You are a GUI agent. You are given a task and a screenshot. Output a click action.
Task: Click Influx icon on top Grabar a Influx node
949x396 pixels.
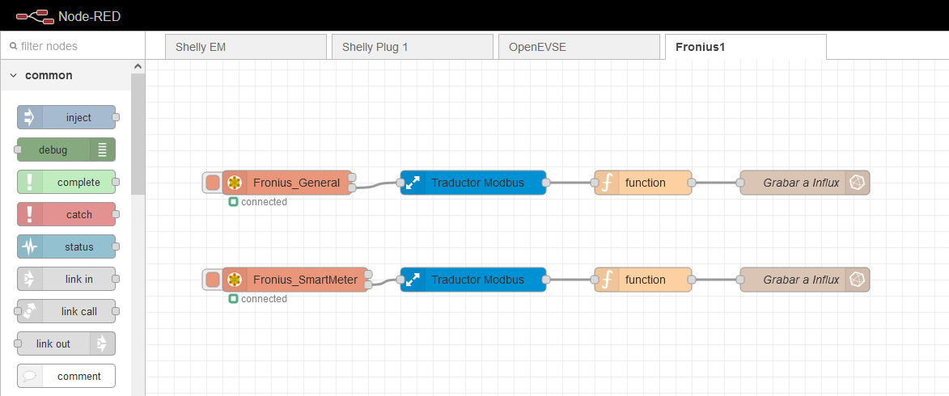click(857, 183)
